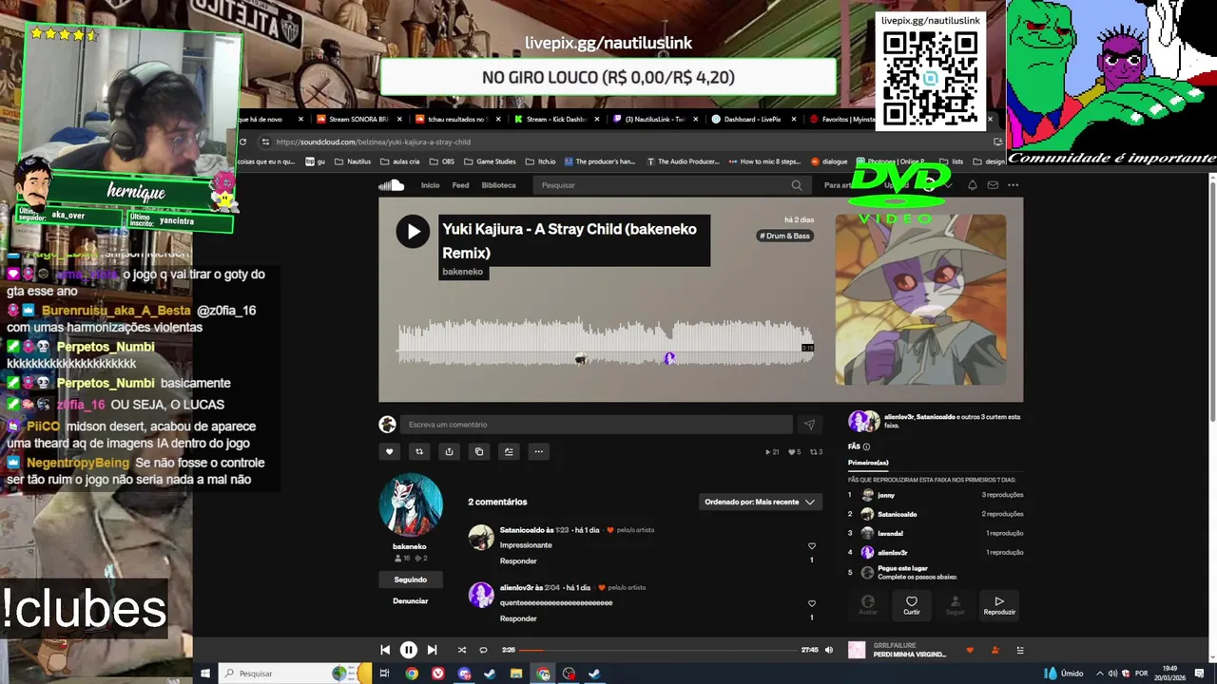Send the comment with paper plane icon

click(809, 425)
